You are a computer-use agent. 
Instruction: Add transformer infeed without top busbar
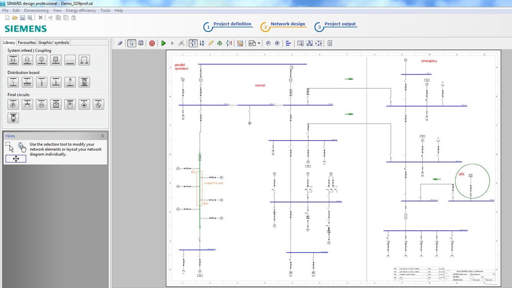pyautogui.click(x=27, y=60)
